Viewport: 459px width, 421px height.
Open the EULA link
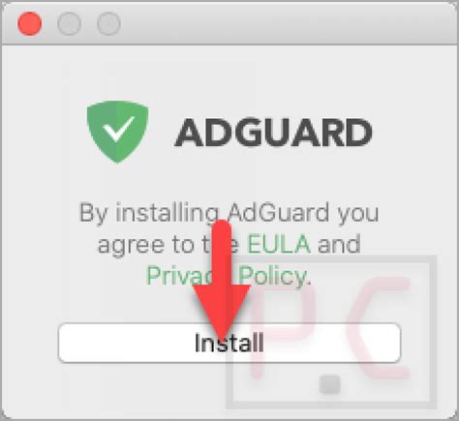tap(279, 244)
